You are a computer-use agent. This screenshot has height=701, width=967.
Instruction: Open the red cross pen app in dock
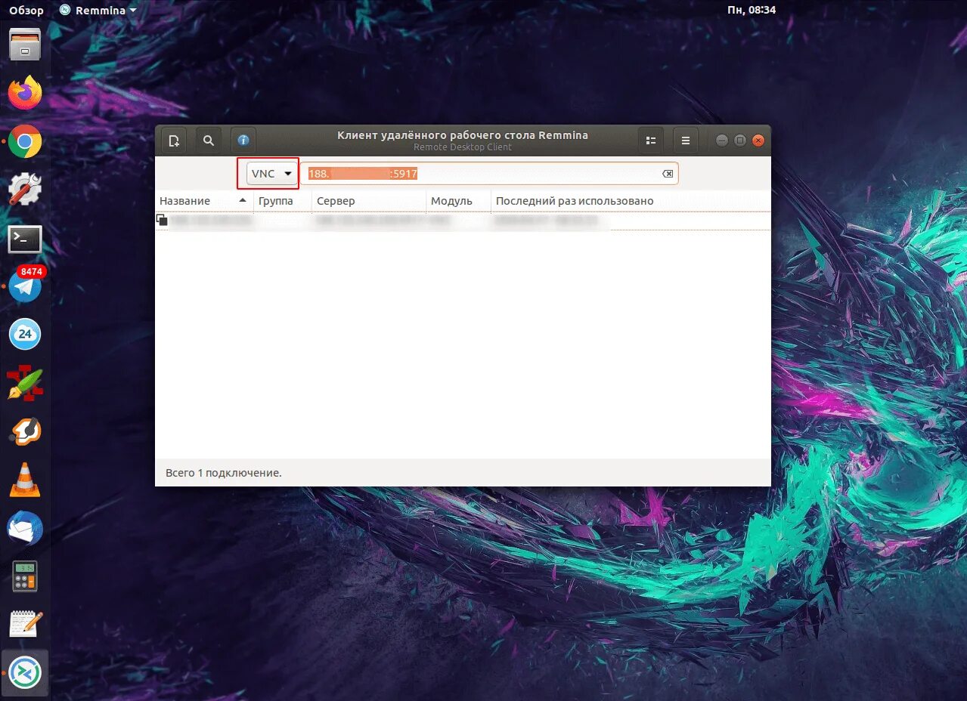tap(25, 383)
